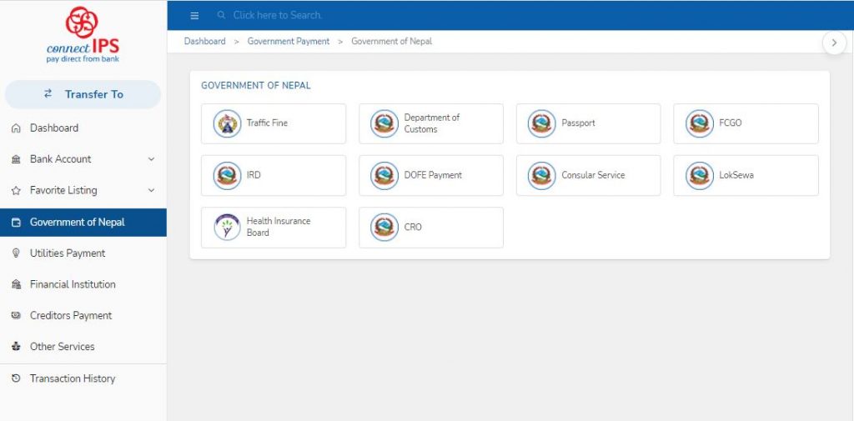The width and height of the screenshot is (854, 421).
Task: Click the LokSewa emblem icon
Action: (700, 175)
